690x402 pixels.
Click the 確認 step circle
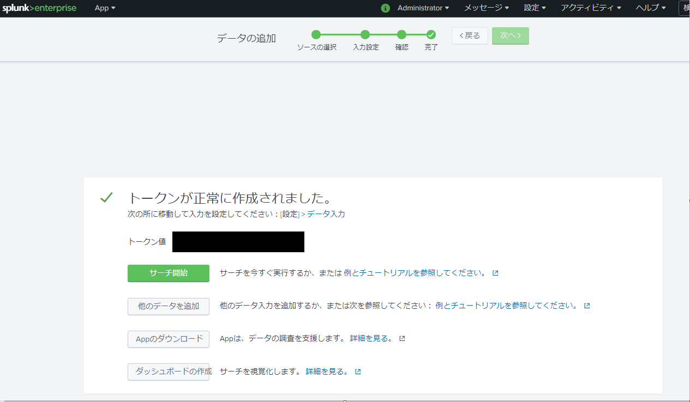(401, 35)
